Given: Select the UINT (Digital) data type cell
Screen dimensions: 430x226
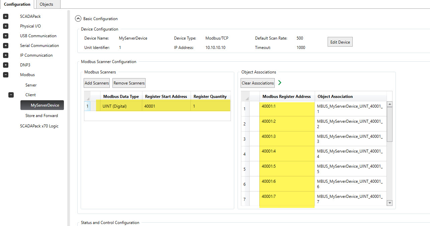Looking at the screenshot, I should [121, 106].
